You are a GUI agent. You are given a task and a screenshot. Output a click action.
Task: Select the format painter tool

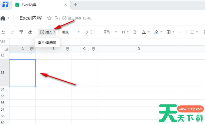pyautogui.click(x=21, y=32)
